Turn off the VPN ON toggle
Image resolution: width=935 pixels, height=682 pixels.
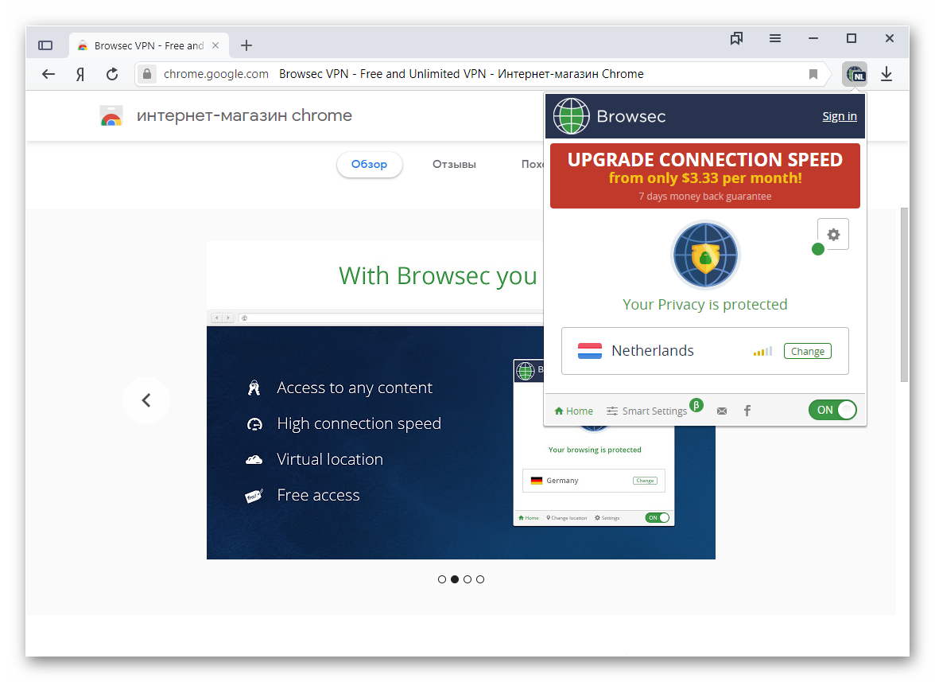832,410
